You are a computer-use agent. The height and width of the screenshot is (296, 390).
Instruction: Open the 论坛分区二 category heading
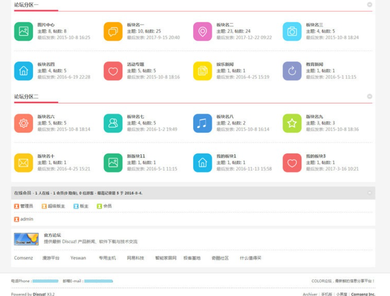(x=26, y=96)
